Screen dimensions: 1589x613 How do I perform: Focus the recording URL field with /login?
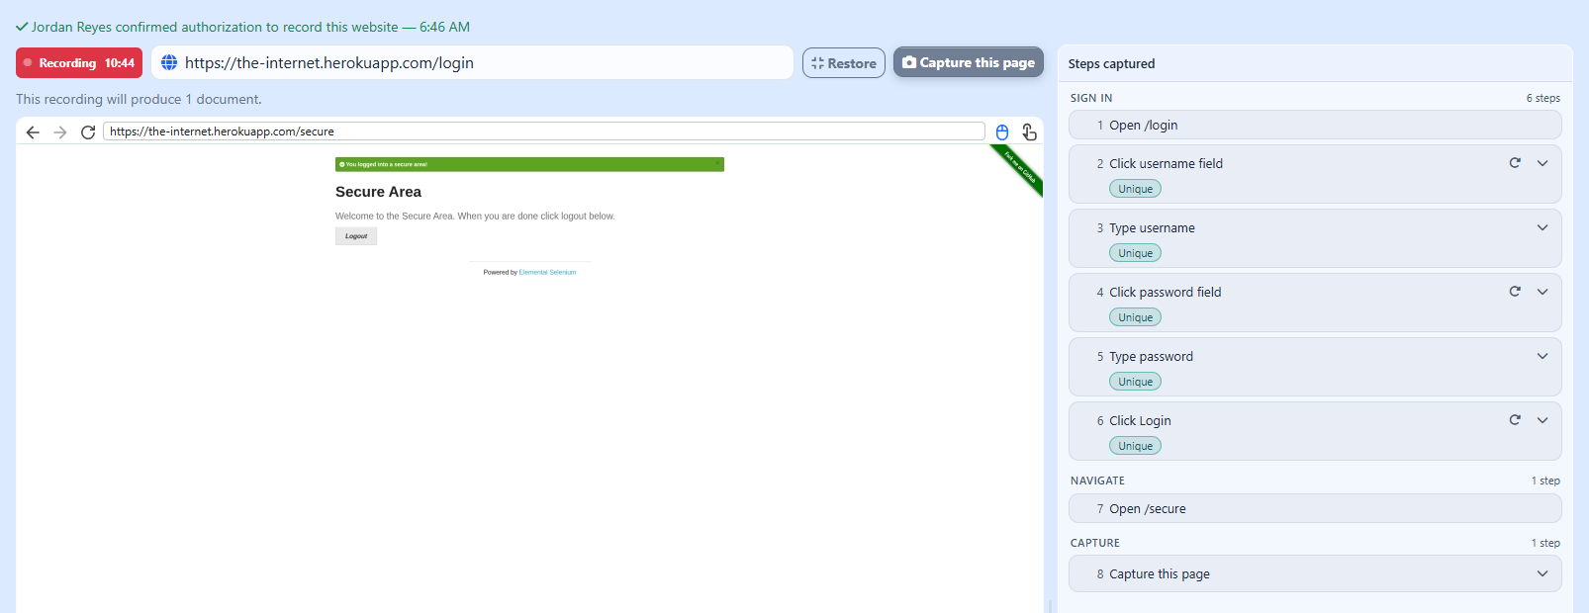[x=472, y=62]
